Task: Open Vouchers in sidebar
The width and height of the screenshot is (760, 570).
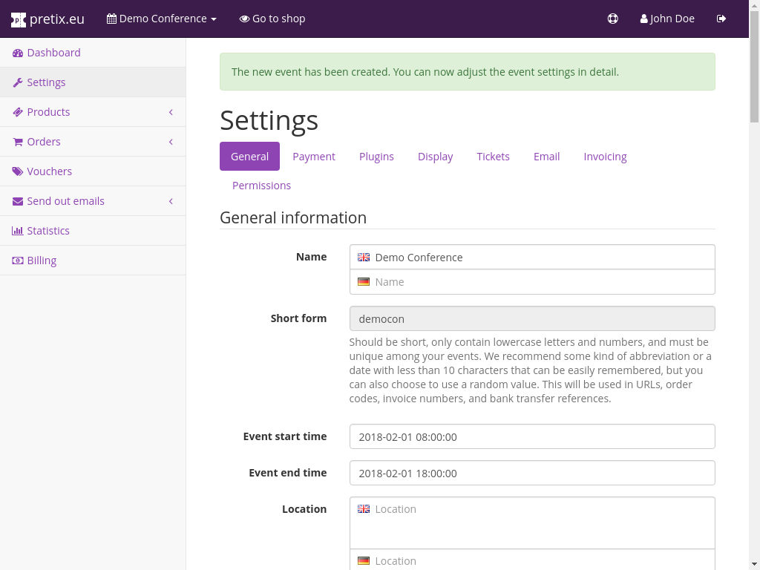Action: (93, 171)
